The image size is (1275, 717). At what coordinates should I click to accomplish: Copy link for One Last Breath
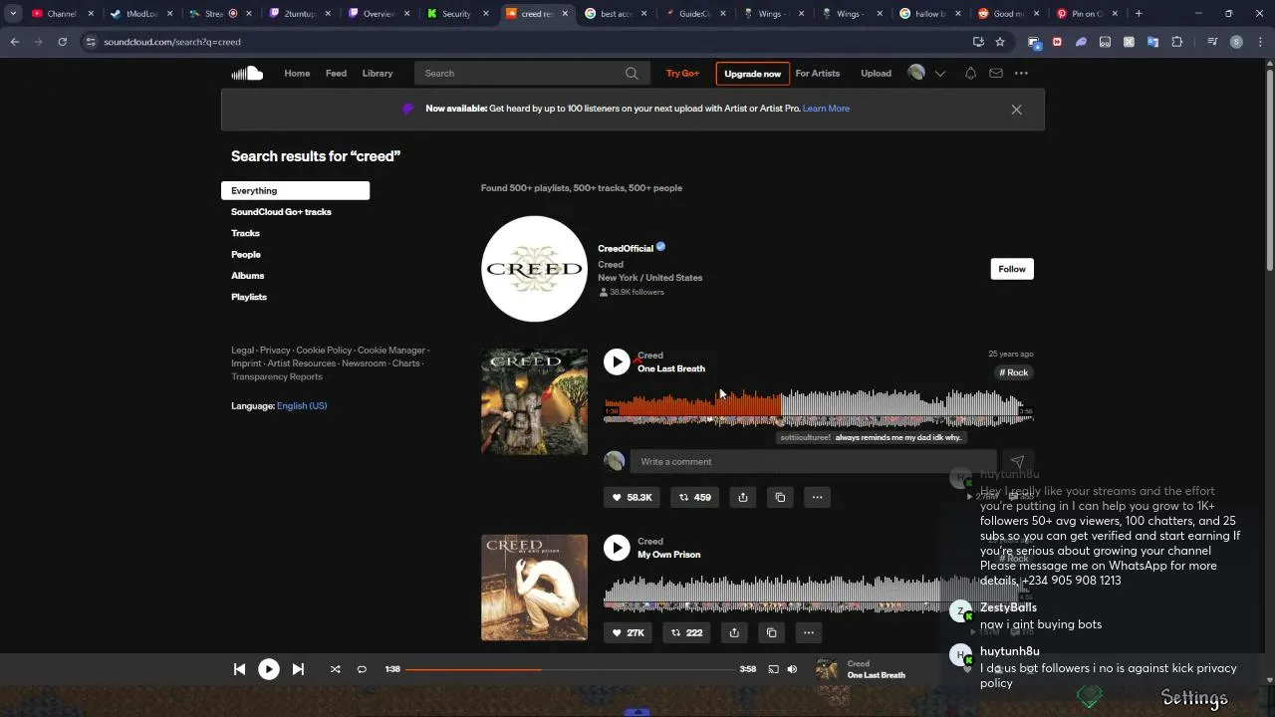tap(780, 497)
